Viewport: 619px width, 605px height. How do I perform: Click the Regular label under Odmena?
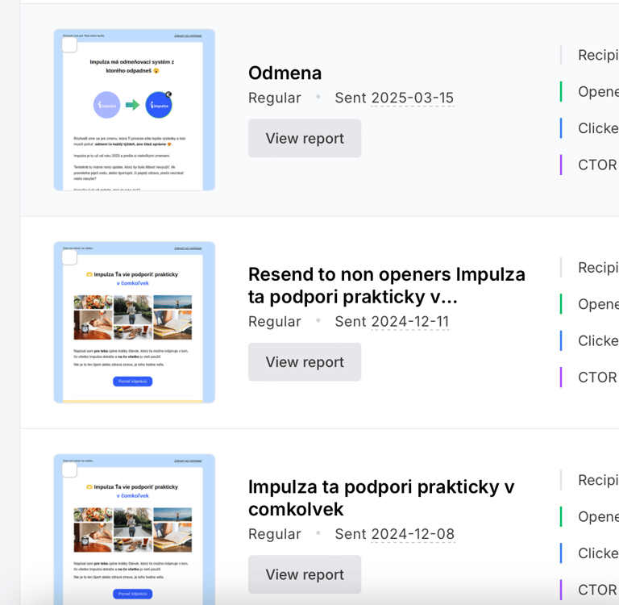tap(275, 98)
